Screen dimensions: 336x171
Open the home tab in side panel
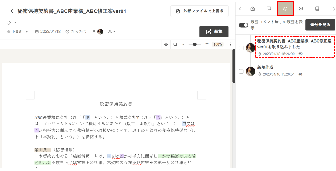pyautogui.click(x=253, y=9)
